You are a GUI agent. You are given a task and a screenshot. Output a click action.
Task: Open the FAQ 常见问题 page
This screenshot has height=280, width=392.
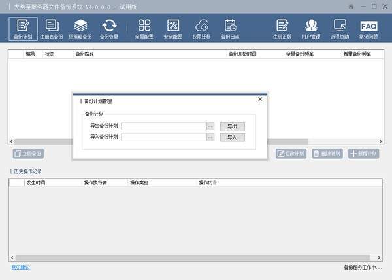coord(368,28)
